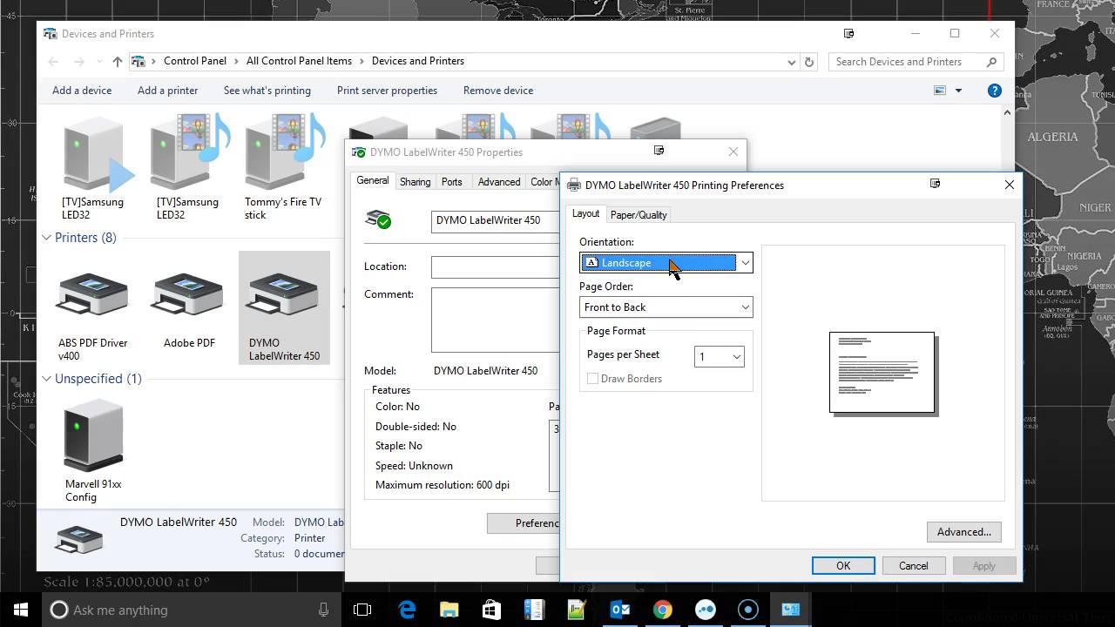Open the General tab in Properties dialog

372,180
